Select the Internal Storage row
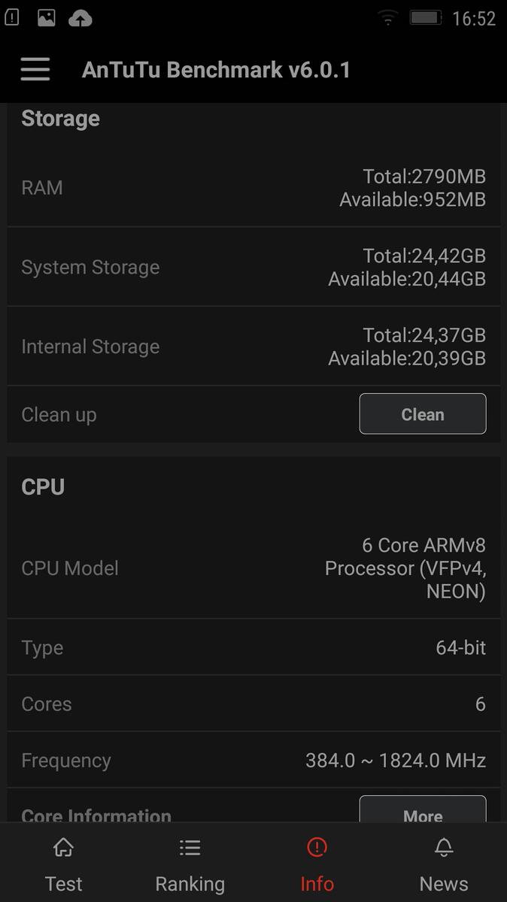The width and height of the screenshot is (507, 902). pos(254,347)
